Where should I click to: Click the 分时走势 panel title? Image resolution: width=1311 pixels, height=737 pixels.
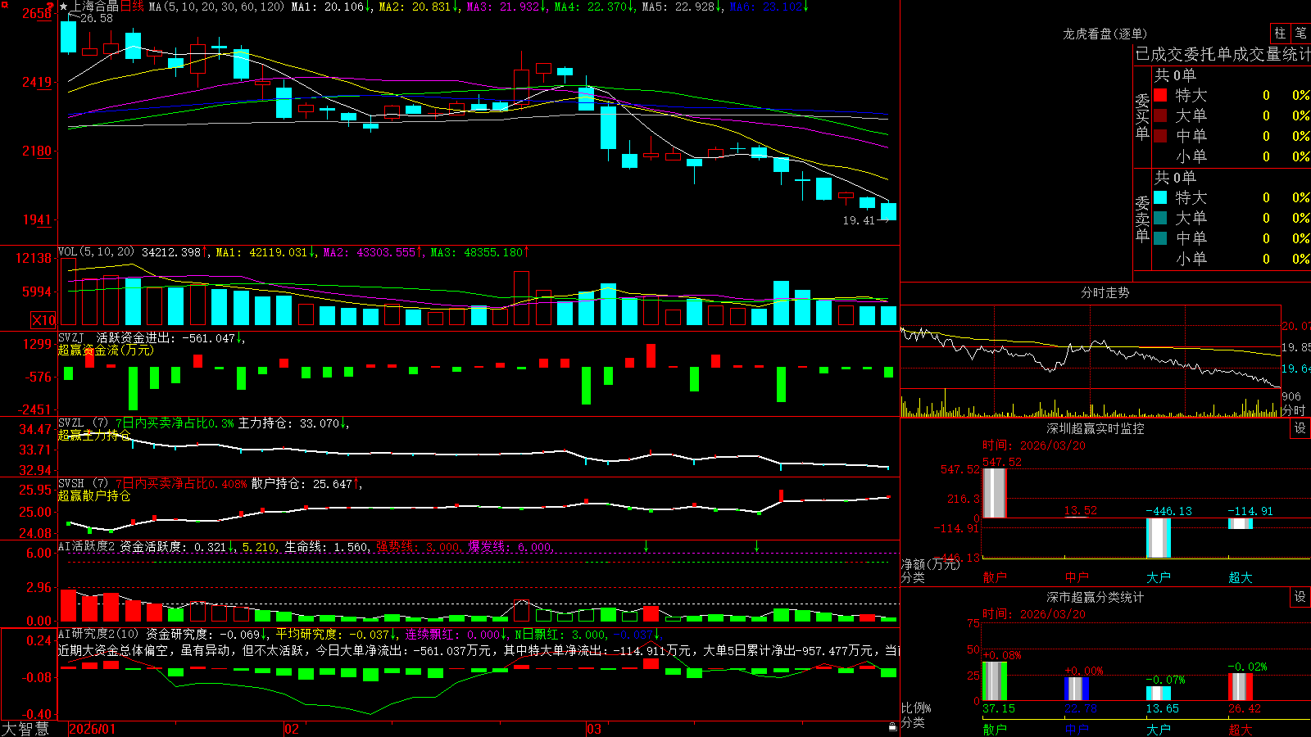click(1105, 292)
